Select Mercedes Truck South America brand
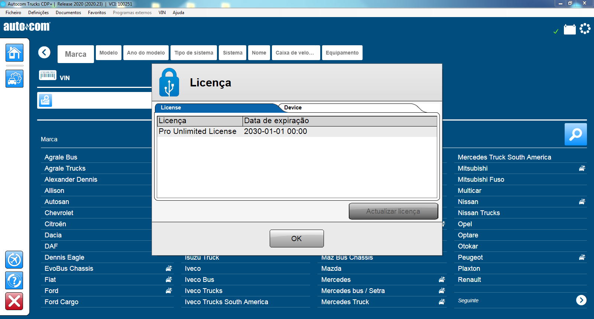 point(504,157)
